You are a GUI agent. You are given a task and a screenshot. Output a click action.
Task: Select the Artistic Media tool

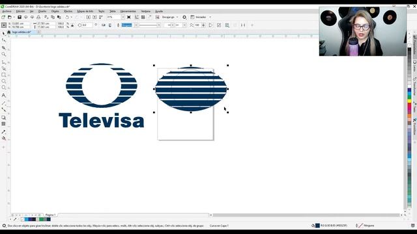tap(4, 68)
